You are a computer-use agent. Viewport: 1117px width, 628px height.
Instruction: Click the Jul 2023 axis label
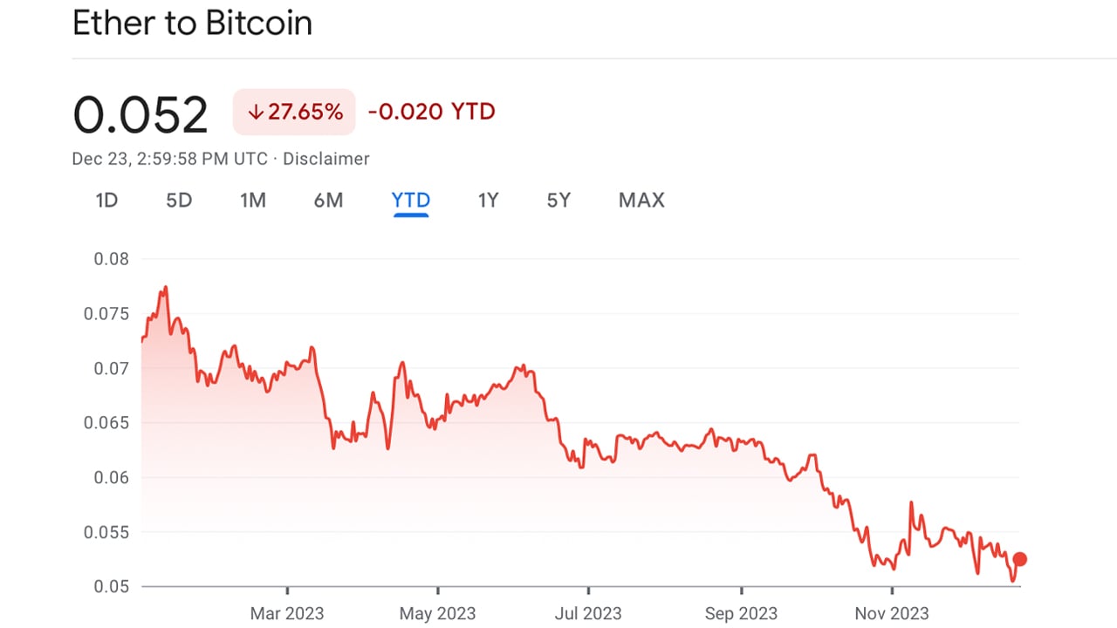(x=588, y=613)
